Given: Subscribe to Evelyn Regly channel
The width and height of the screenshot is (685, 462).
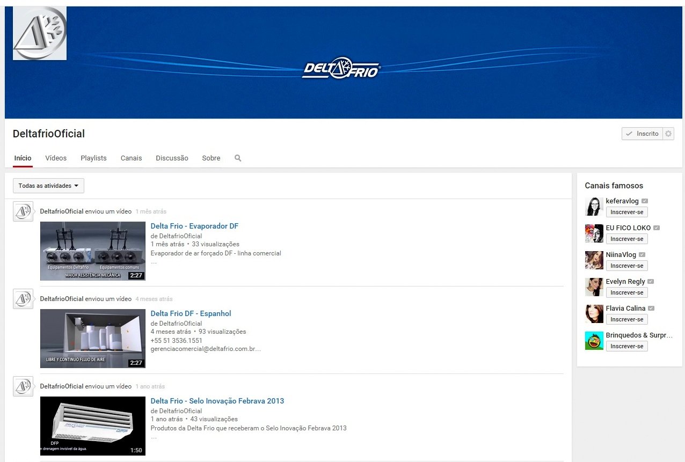Looking at the screenshot, I should [626, 292].
